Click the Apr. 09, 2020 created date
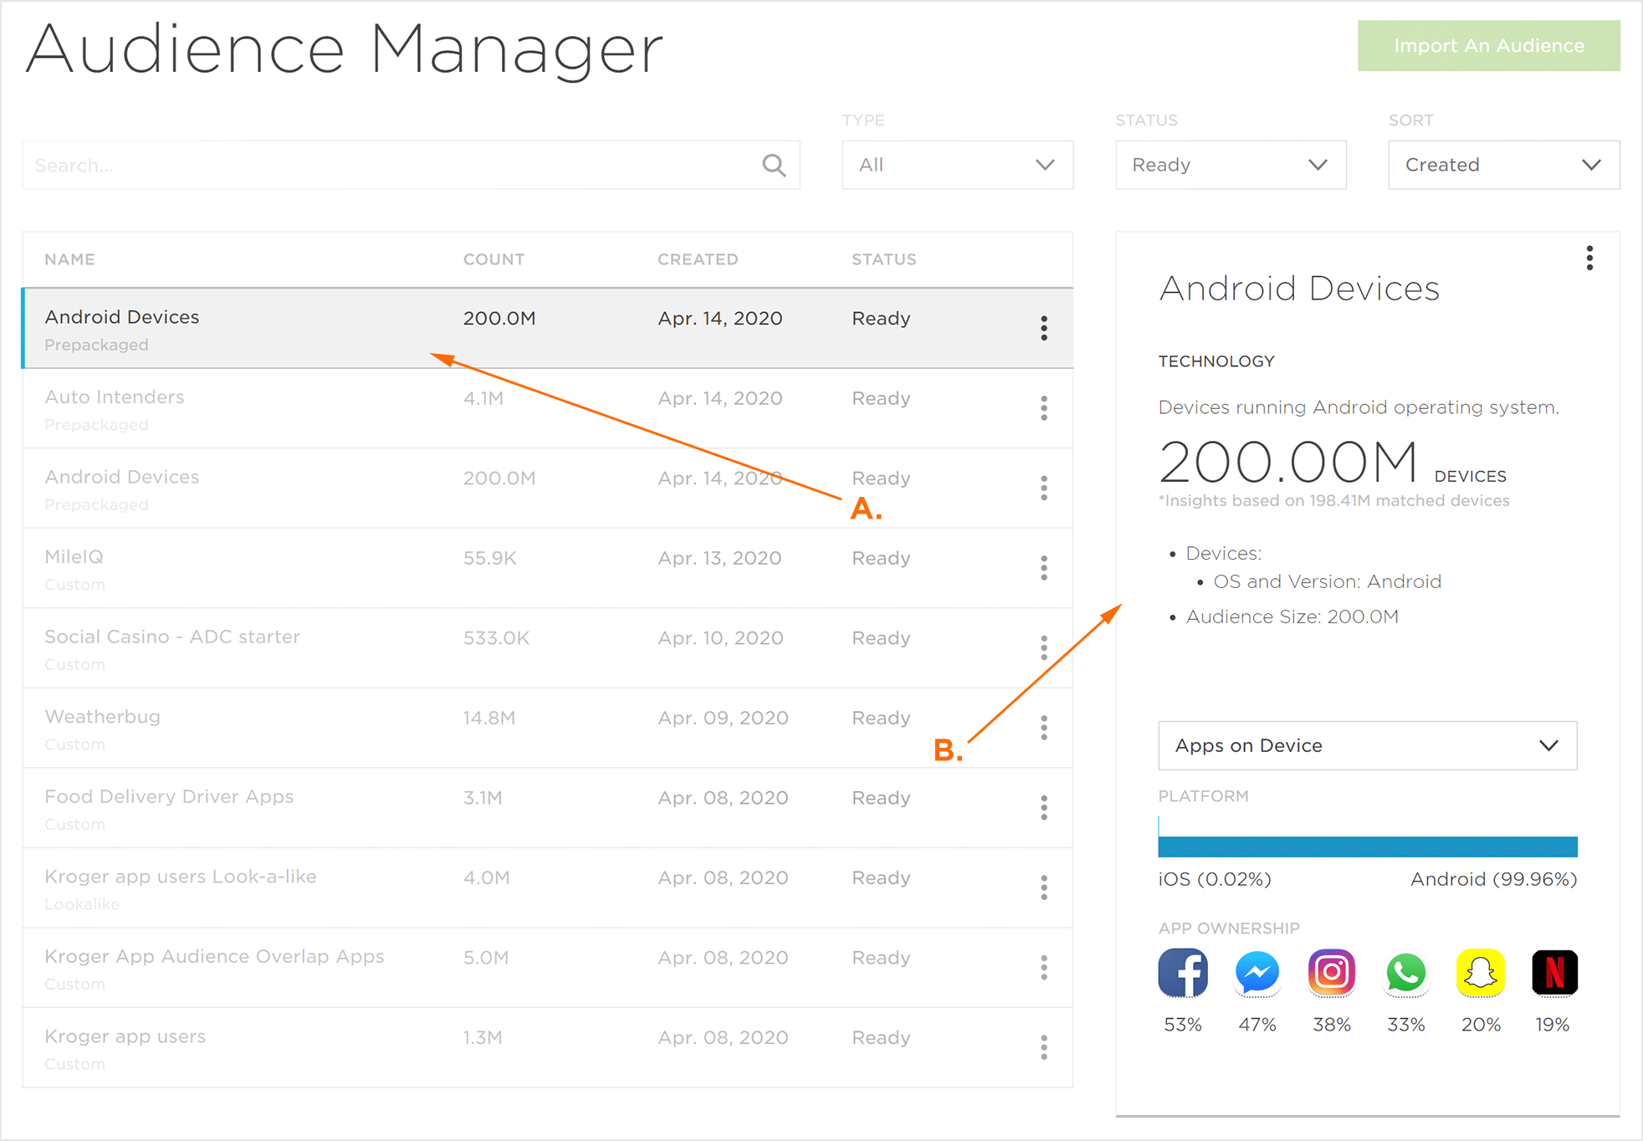Screen dimensions: 1643x1141 (723, 718)
